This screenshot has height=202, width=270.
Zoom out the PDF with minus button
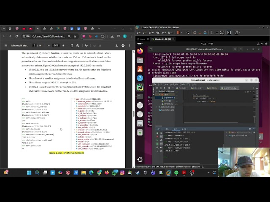click(49, 45)
